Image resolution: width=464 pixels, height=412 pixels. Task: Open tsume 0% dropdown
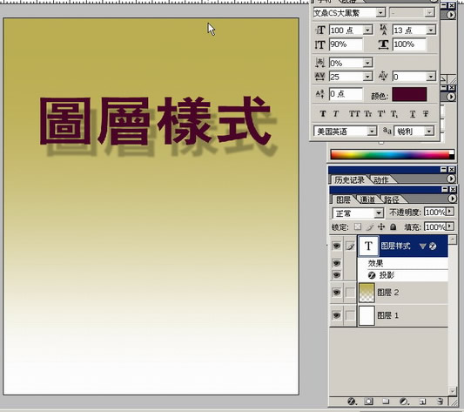(367, 63)
